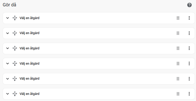Open three-dot menu of third action
This screenshot has height=101, width=196.
pyautogui.click(x=189, y=48)
